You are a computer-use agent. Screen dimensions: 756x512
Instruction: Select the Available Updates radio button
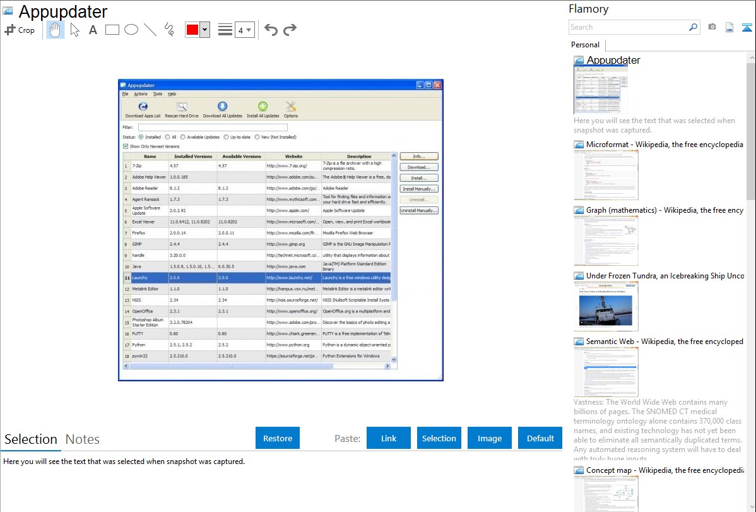183,137
